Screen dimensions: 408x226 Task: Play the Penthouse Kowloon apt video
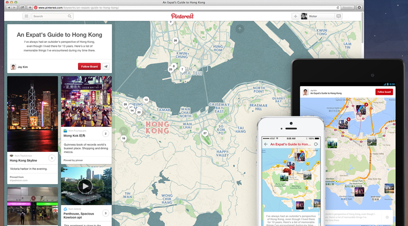click(x=85, y=186)
